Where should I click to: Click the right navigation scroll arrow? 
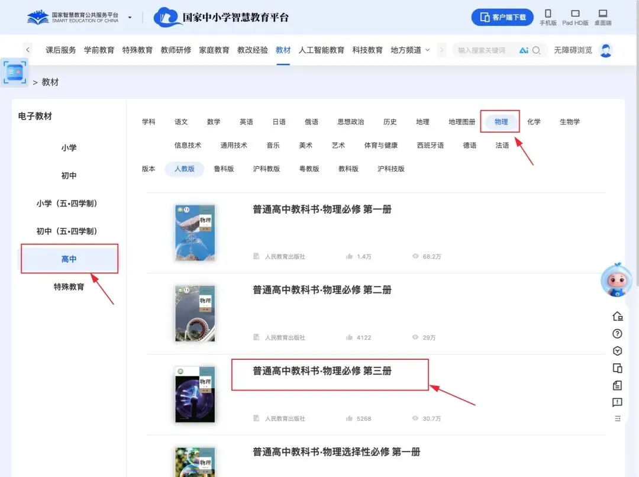442,50
